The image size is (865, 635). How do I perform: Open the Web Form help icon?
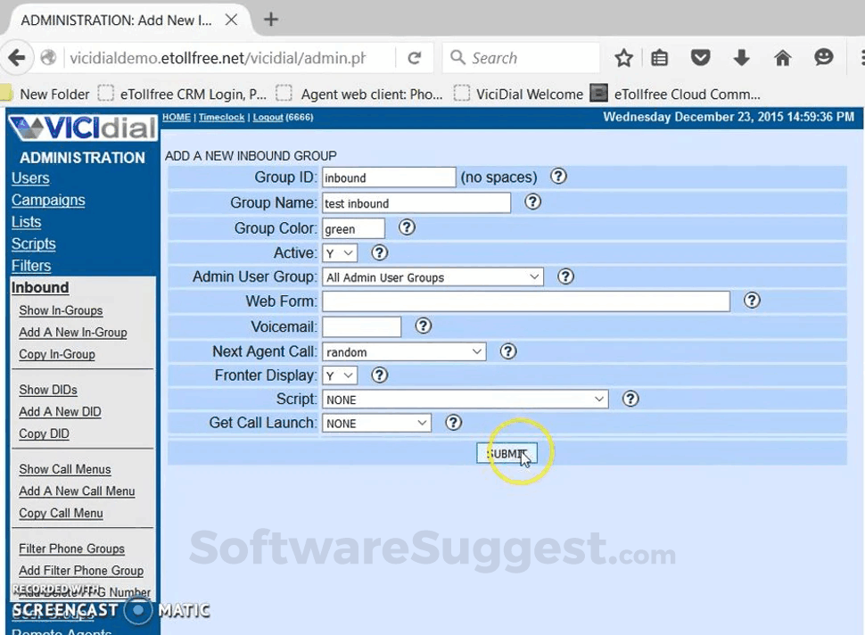point(752,301)
